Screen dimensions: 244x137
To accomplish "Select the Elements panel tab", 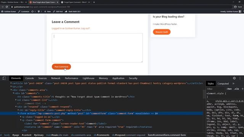I will 16,78.
